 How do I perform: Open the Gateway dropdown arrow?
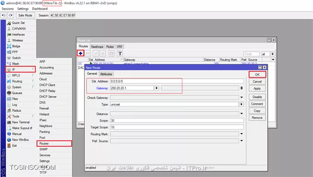tap(156, 88)
